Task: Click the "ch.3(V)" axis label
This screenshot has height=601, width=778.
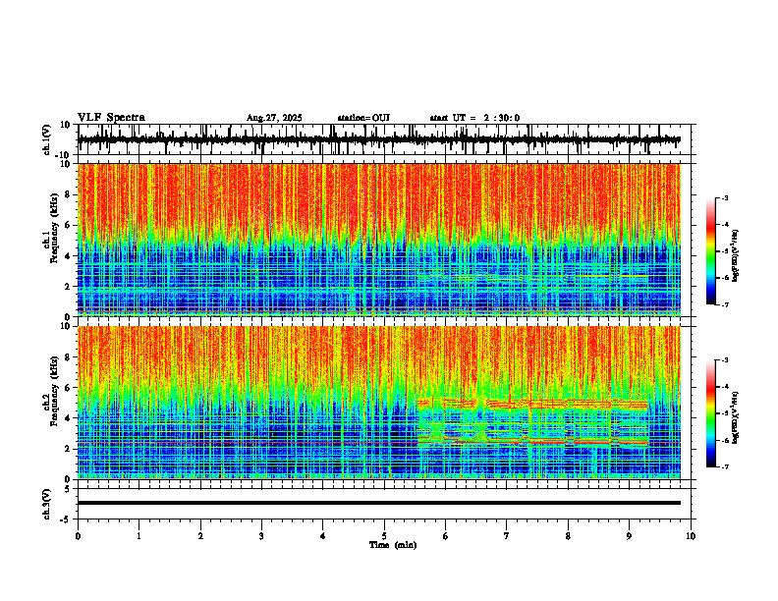Action: pyautogui.click(x=47, y=504)
